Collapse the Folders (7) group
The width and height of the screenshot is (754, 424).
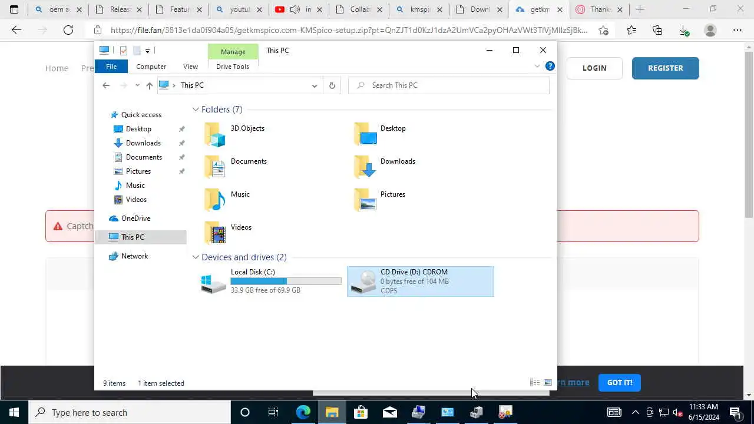(x=196, y=110)
